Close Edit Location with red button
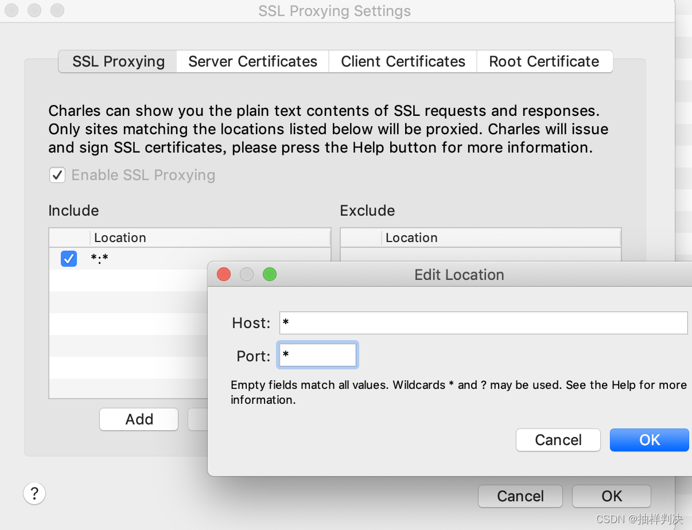The image size is (692, 530). [224, 275]
